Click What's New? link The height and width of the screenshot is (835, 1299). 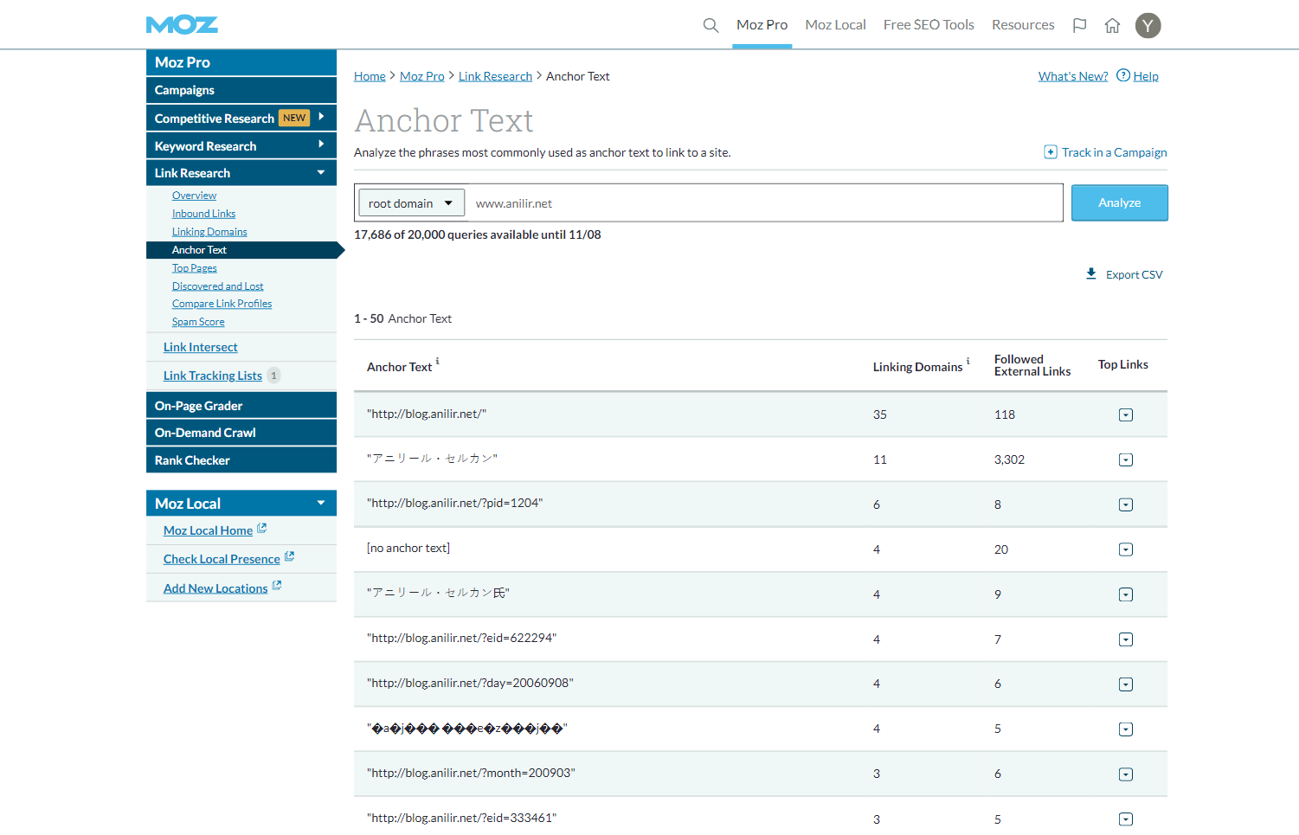point(1073,76)
